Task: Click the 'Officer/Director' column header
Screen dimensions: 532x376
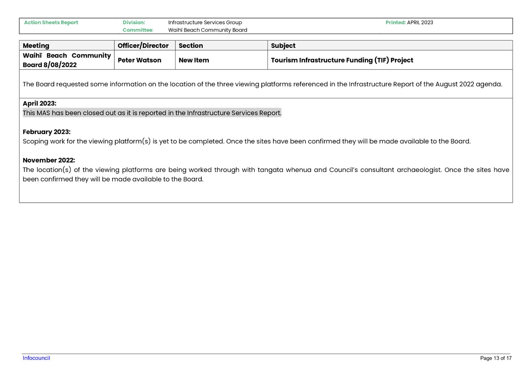Action: tap(145, 46)
